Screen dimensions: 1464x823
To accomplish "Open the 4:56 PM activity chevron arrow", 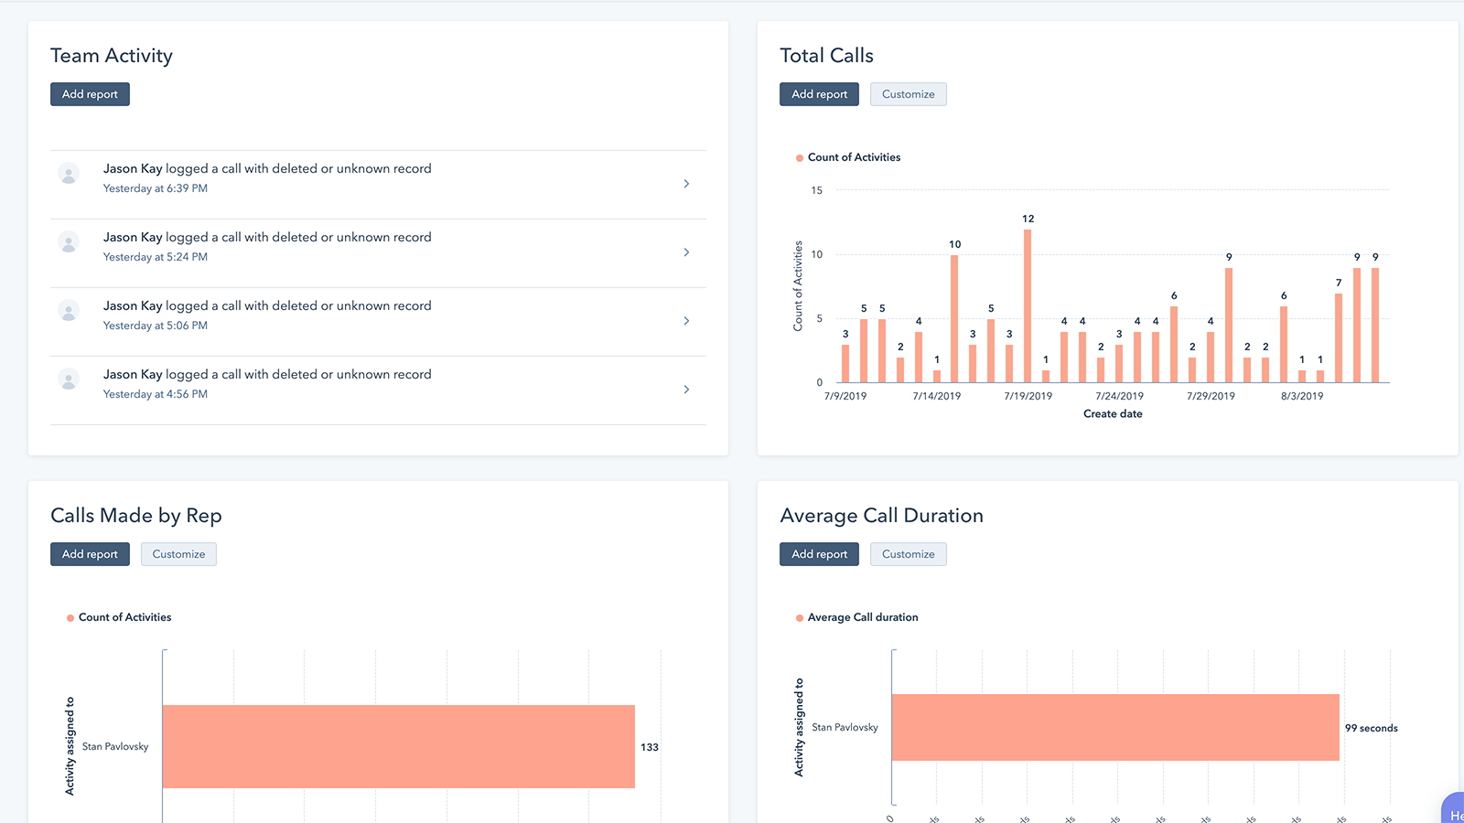I will coord(686,390).
